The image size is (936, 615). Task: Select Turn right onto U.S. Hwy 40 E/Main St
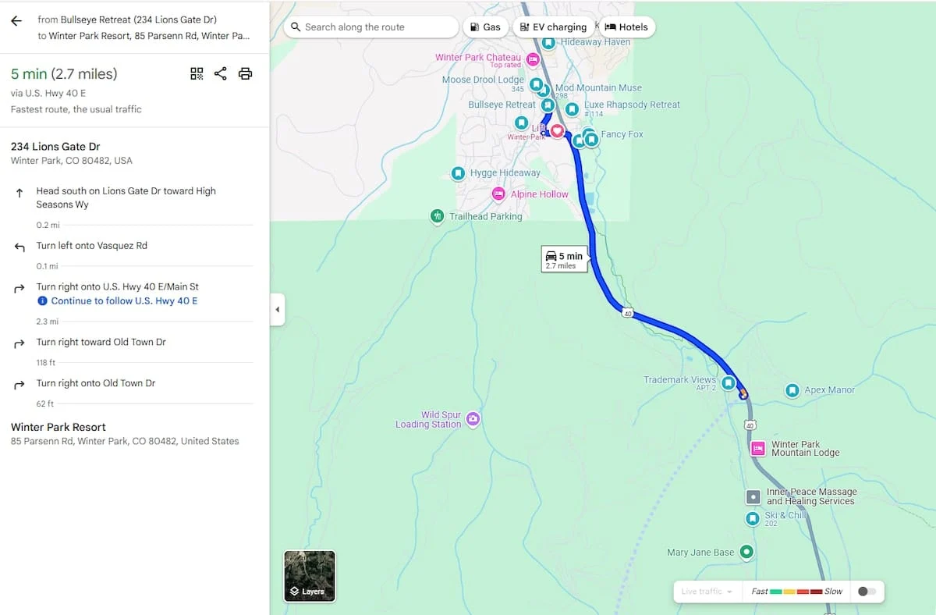(x=118, y=286)
